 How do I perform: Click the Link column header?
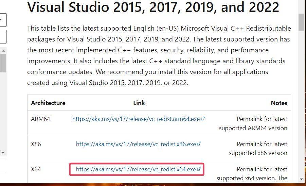(x=139, y=103)
